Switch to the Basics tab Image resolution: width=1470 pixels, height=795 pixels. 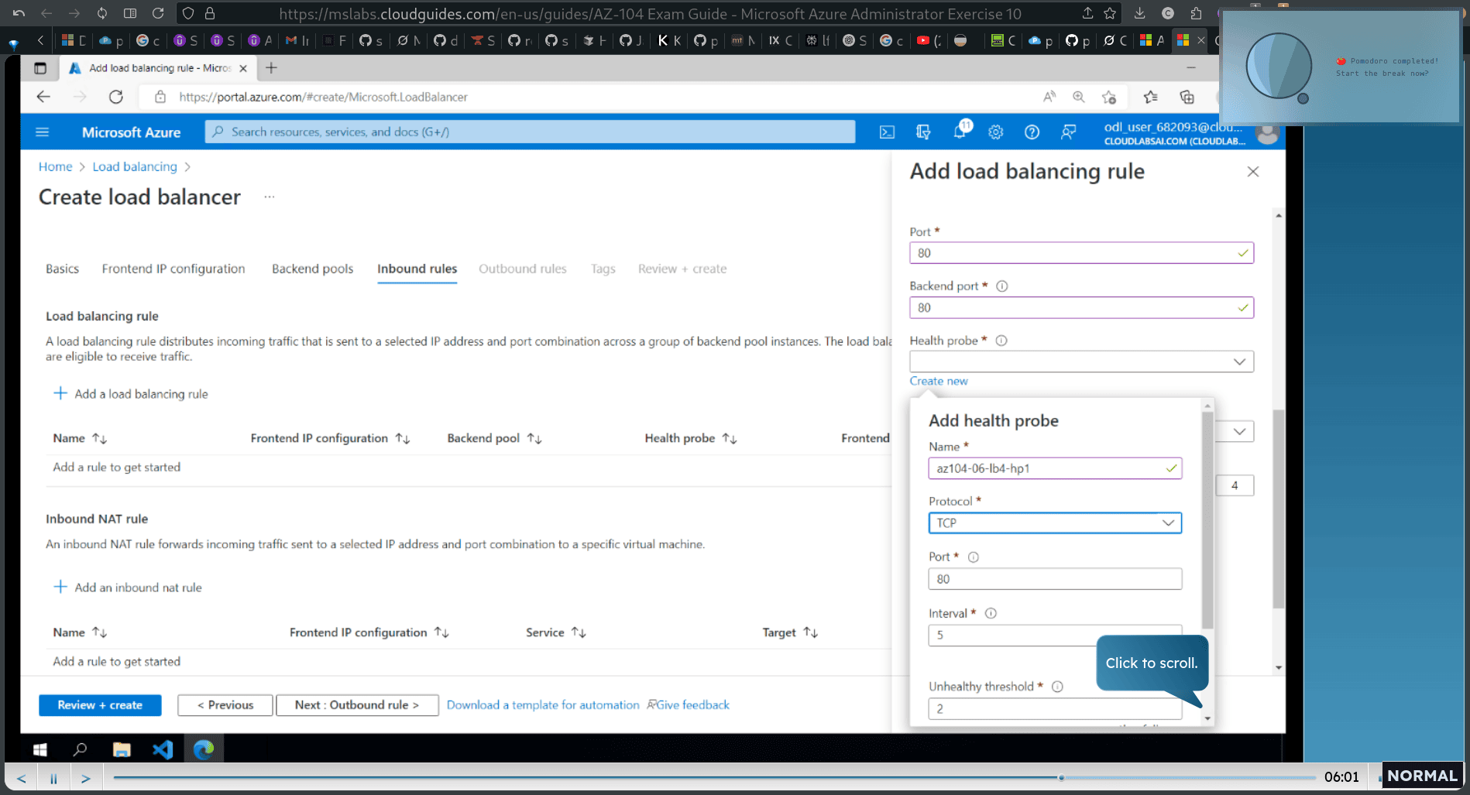coord(62,269)
